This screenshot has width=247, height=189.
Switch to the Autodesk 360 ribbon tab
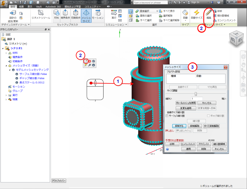[53, 7]
